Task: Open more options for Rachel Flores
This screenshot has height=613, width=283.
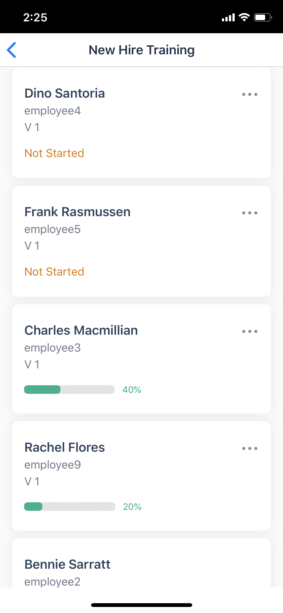Action: tap(250, 448)
